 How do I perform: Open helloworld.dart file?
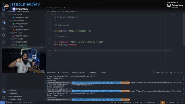22,18
